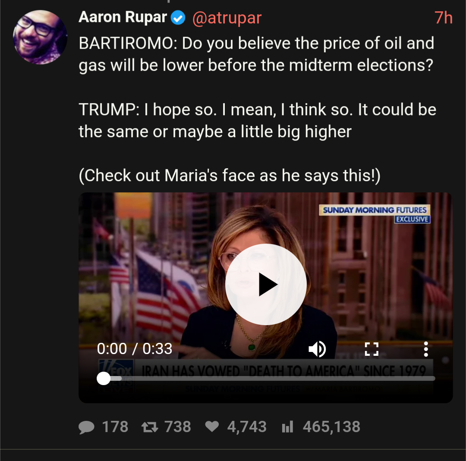
Task: Mute the video with the speaker icon
Action: pos(317,349)
